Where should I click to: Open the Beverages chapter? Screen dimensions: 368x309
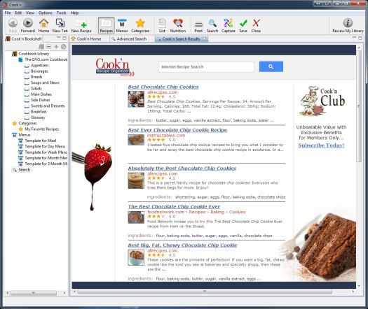click(x=39, y=71)
